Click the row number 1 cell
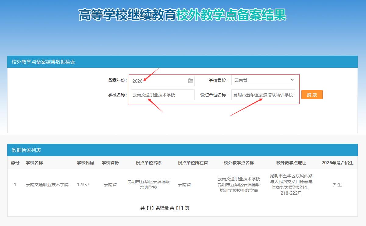This screenshot has height=226, width=366. click(x=15, y=185)
